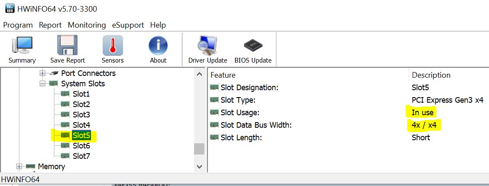Open the Summary computer icon

point(22,46)
